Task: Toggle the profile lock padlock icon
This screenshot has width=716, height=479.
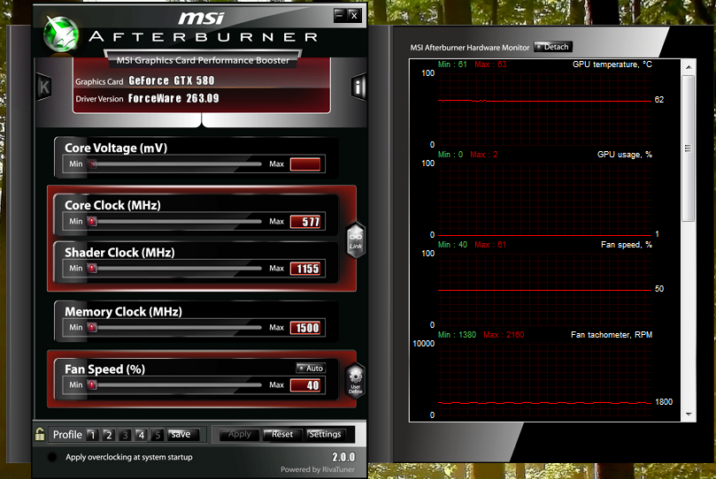Action: pyautogui.click(x=40, y=434)
